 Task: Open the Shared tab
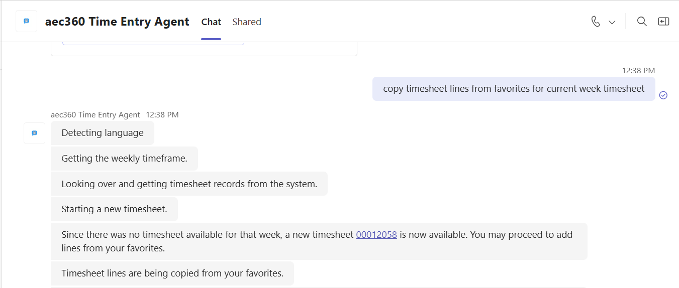point(247,22)
